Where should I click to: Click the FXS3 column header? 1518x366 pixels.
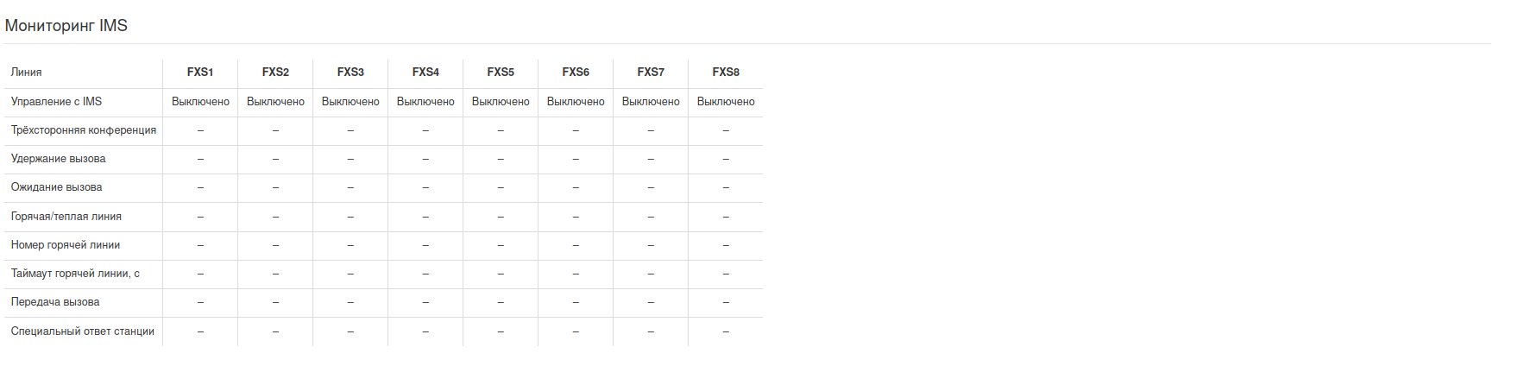[x=350, y=73]
